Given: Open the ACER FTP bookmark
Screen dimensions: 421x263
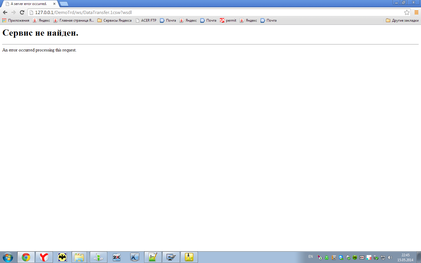Looking at the screenshot, I should click(146, 20).
